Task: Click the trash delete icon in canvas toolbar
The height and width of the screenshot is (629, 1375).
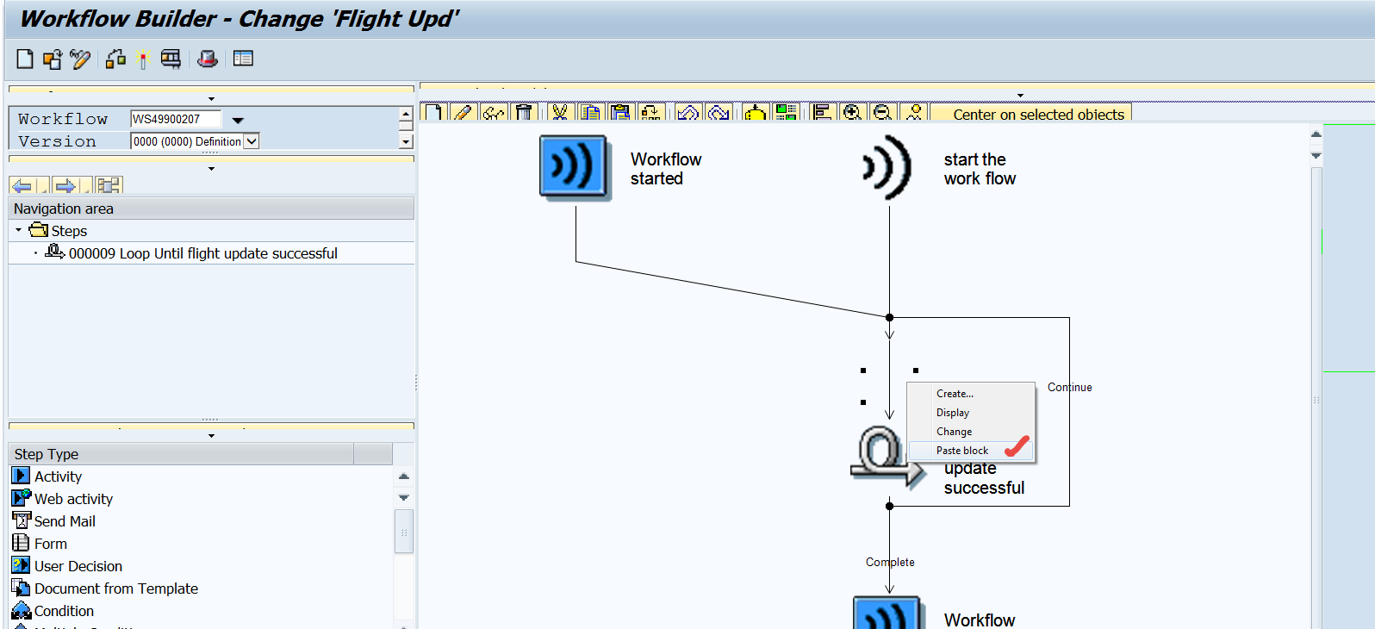Action: (523, 113)
